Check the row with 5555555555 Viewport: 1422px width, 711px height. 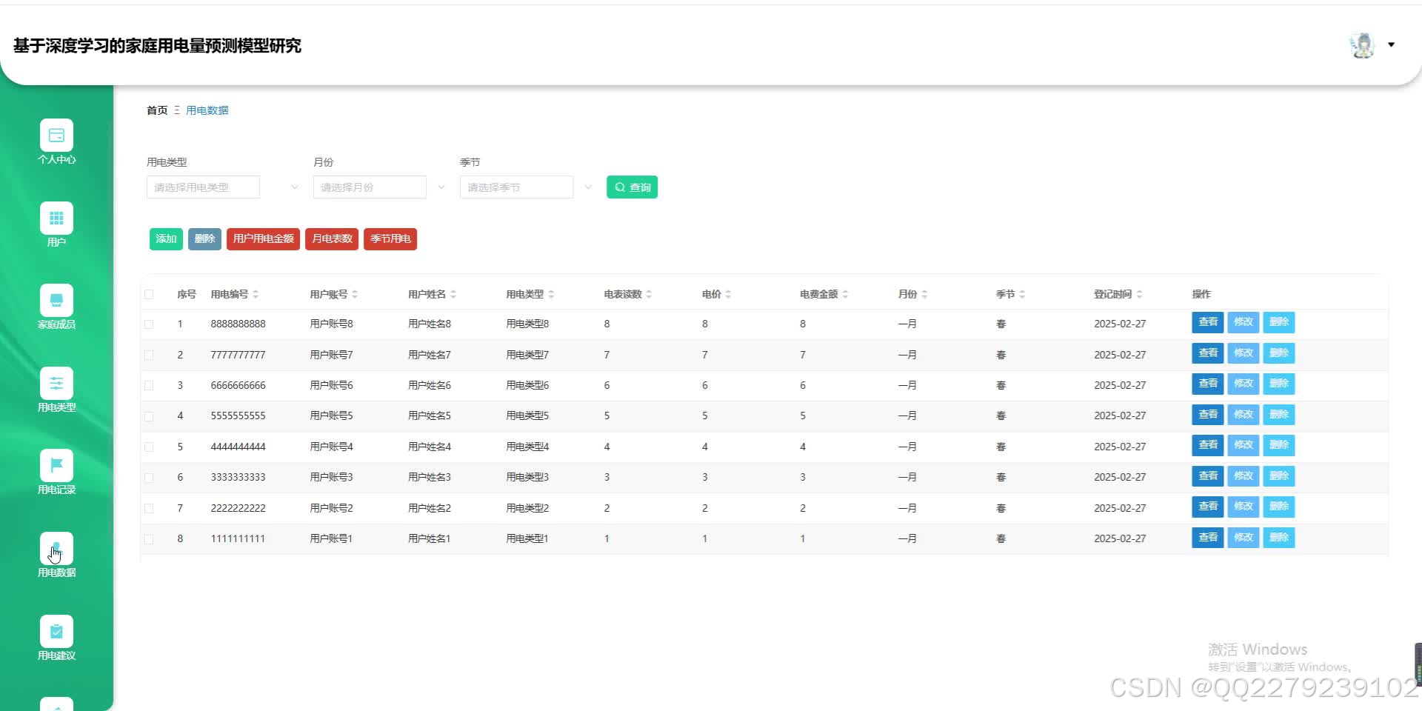point(149,416)
